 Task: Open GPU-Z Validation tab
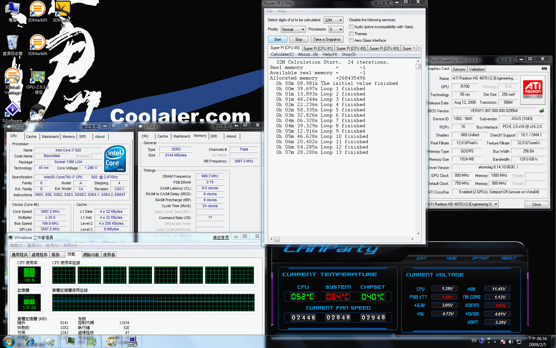click(477, 69)
